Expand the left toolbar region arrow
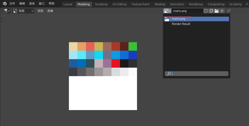 coord(1,20)
